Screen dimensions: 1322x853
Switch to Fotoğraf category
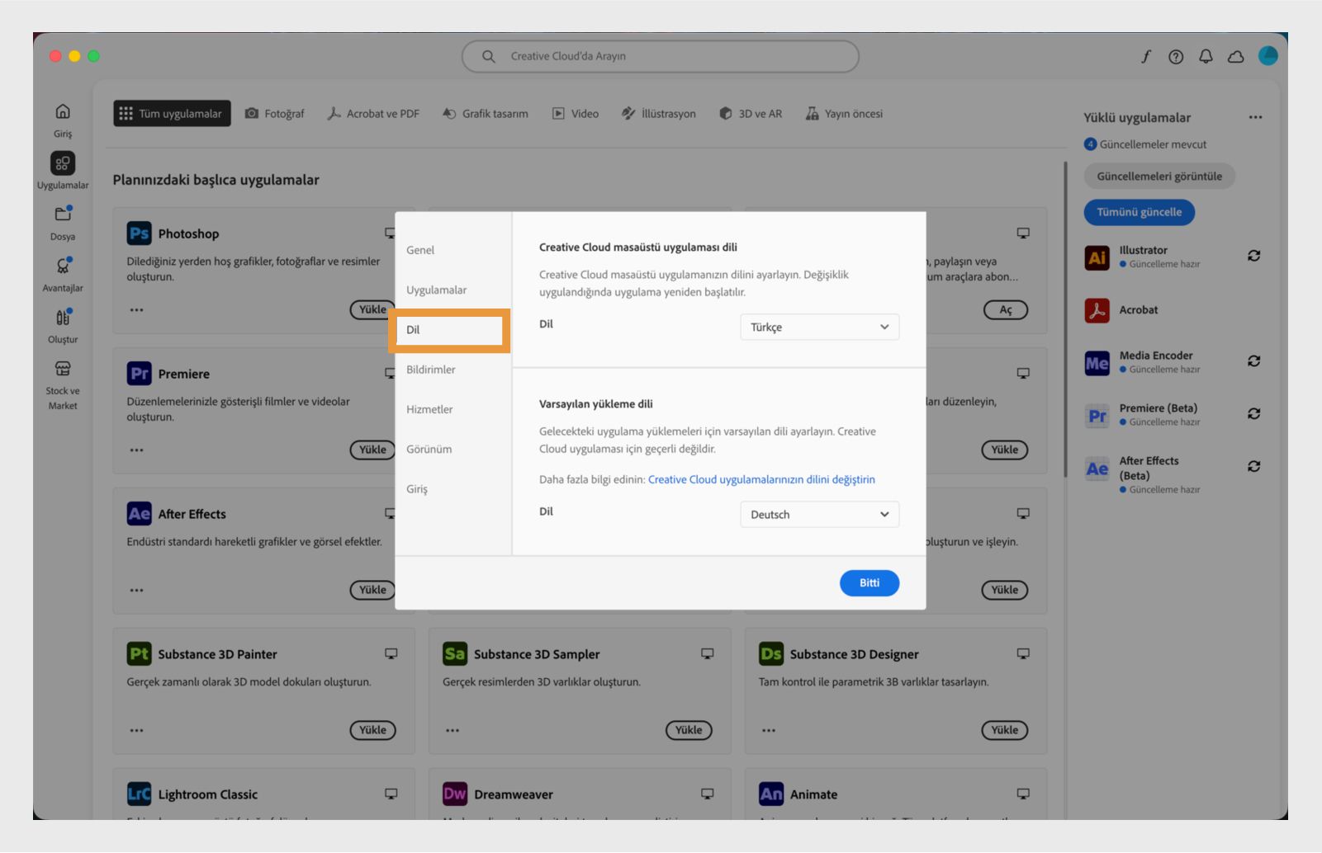[x=275, y=114]
